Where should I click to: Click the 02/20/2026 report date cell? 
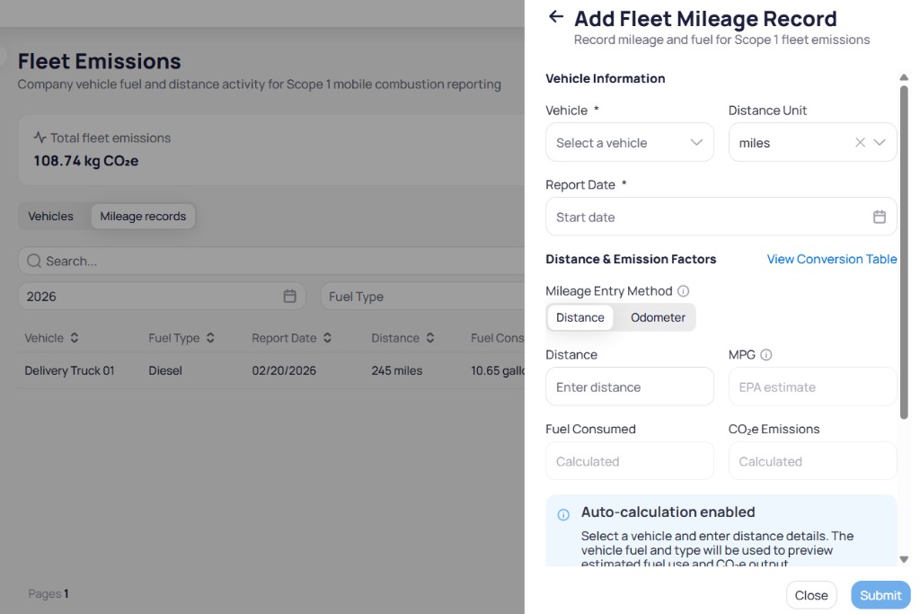tap(284, 370)
